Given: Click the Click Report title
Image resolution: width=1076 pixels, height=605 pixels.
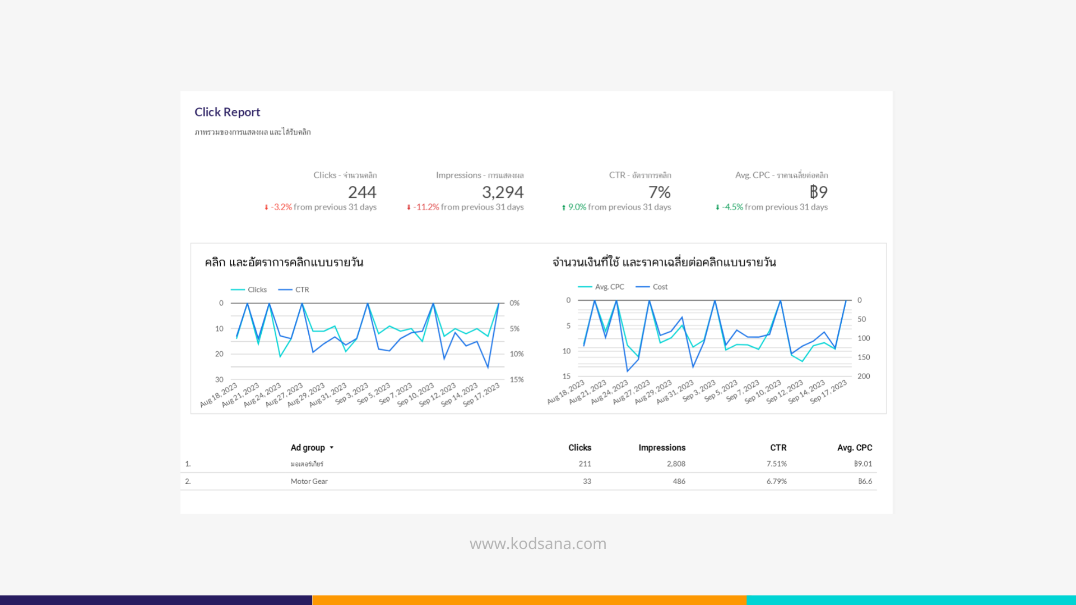Looking at the screenshot, I should 227,112.
